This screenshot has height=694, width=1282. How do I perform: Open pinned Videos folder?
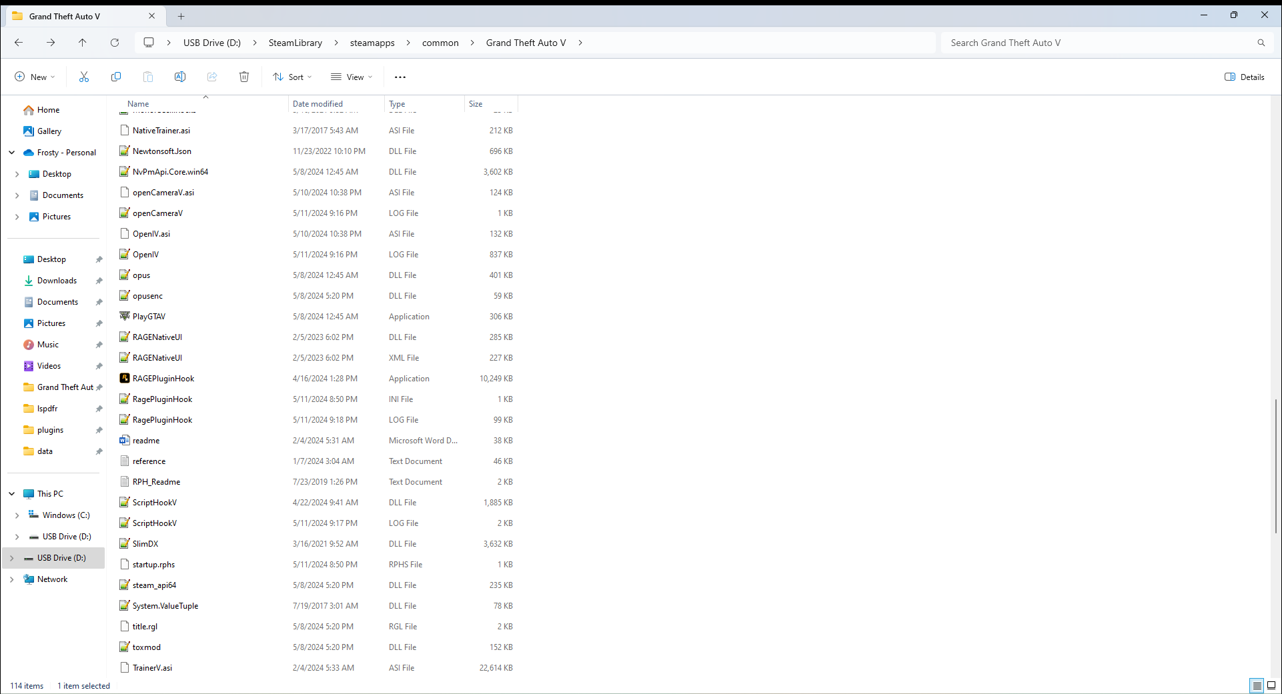tap(49, 366)
